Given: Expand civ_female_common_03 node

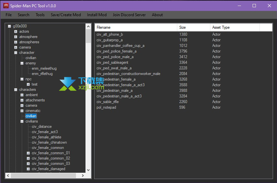Looking at the screenshot, I should point(28,164).
